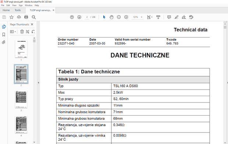Open the zoom level dropdown arrow
The height and width of the screenshot is (144, 228).
(142, 17)
